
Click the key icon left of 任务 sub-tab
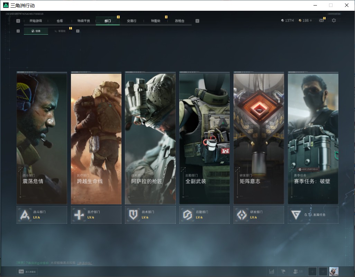click(x=18, y=31)
